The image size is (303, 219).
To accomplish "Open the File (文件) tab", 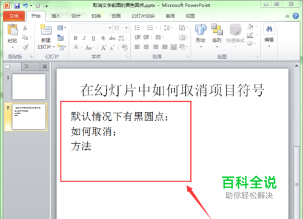I will pos(14,16).
